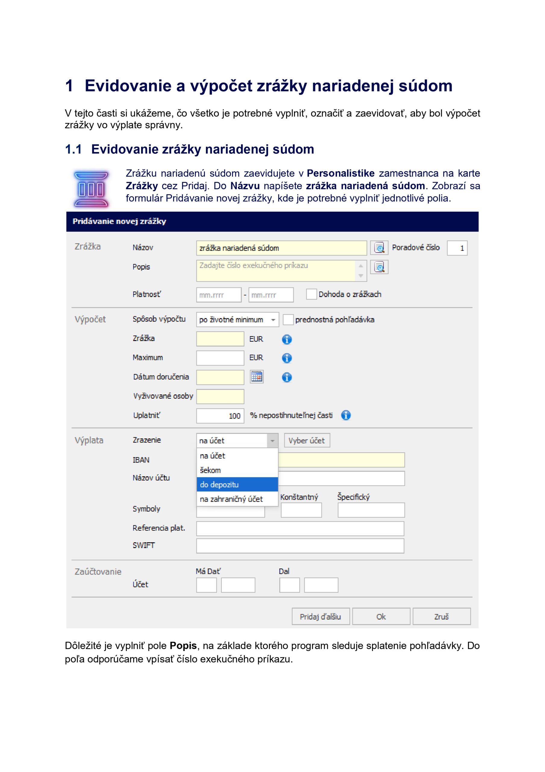Choose 'šekom' in the payment list
This screenshot has height=772, width=545.
point(237,470)
